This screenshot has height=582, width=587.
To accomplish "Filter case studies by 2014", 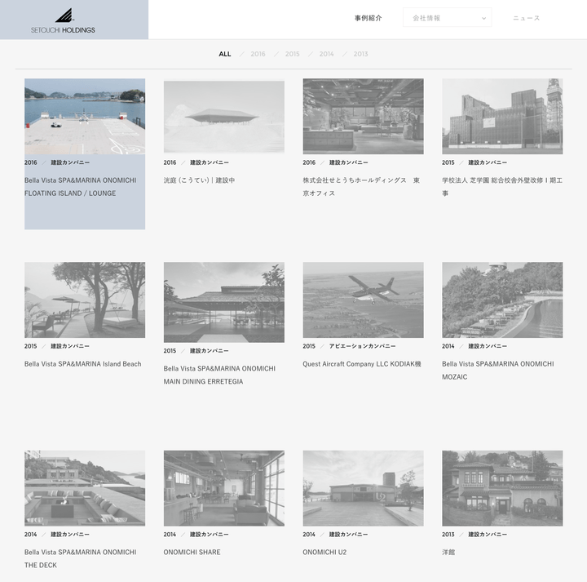I will click(x=326, y=54).
